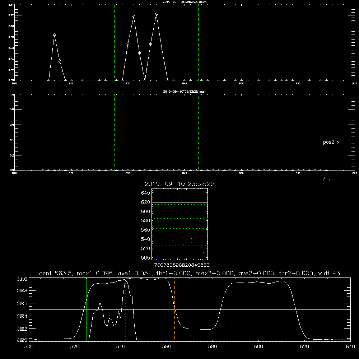Click the red dotted vertical line near 585 in the bottom plot
The width and height of the screenshot is (359, 359).
click(x=224, y=309)
